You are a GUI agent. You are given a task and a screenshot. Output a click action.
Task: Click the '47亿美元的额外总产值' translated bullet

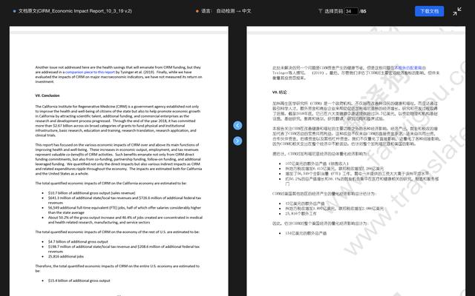[x=305, y=203]
